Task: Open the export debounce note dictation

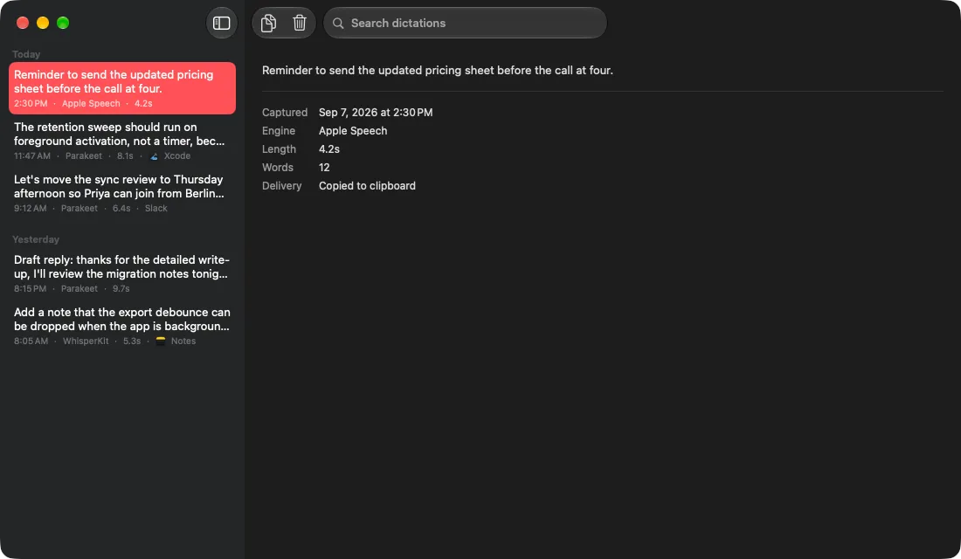Action: pos(122,326)
